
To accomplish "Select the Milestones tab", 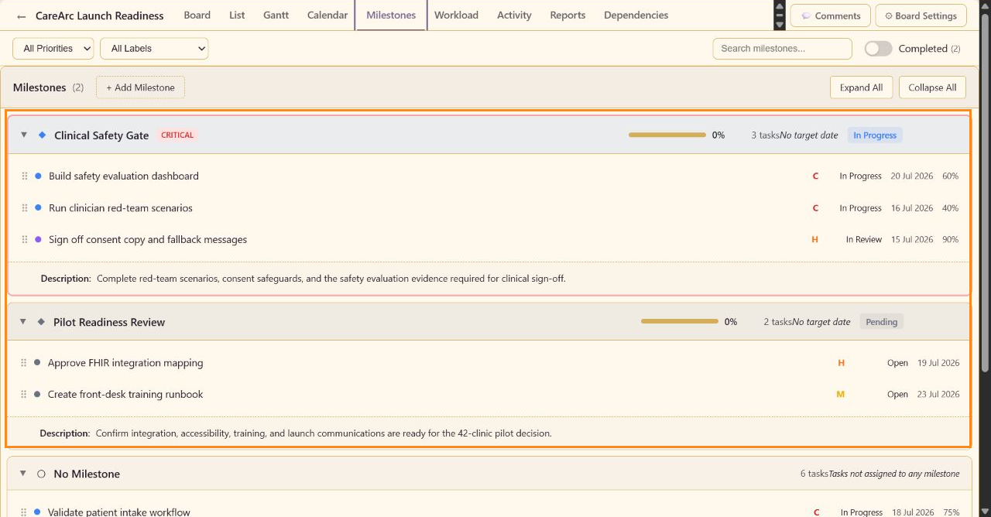I will [x=391, y=15].
